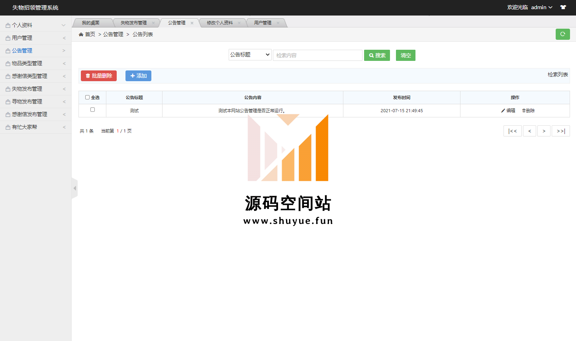Click the home icon in the breadcrumb
The height and width of the screenshot is (341, 576).
(81, 34)
